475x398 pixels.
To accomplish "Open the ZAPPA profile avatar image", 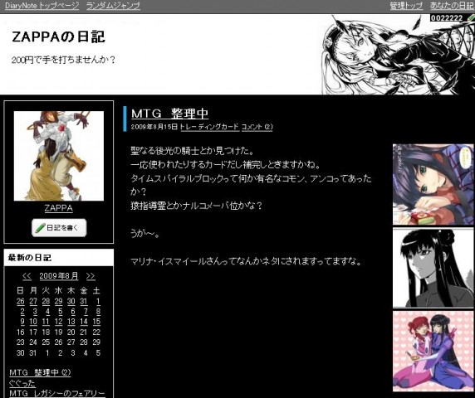I will [x=59, y=156].
